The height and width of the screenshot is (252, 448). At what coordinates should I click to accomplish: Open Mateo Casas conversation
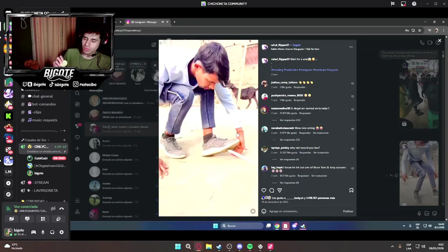click(122, 157)
